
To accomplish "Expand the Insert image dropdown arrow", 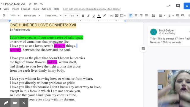I will pos(125,16).
